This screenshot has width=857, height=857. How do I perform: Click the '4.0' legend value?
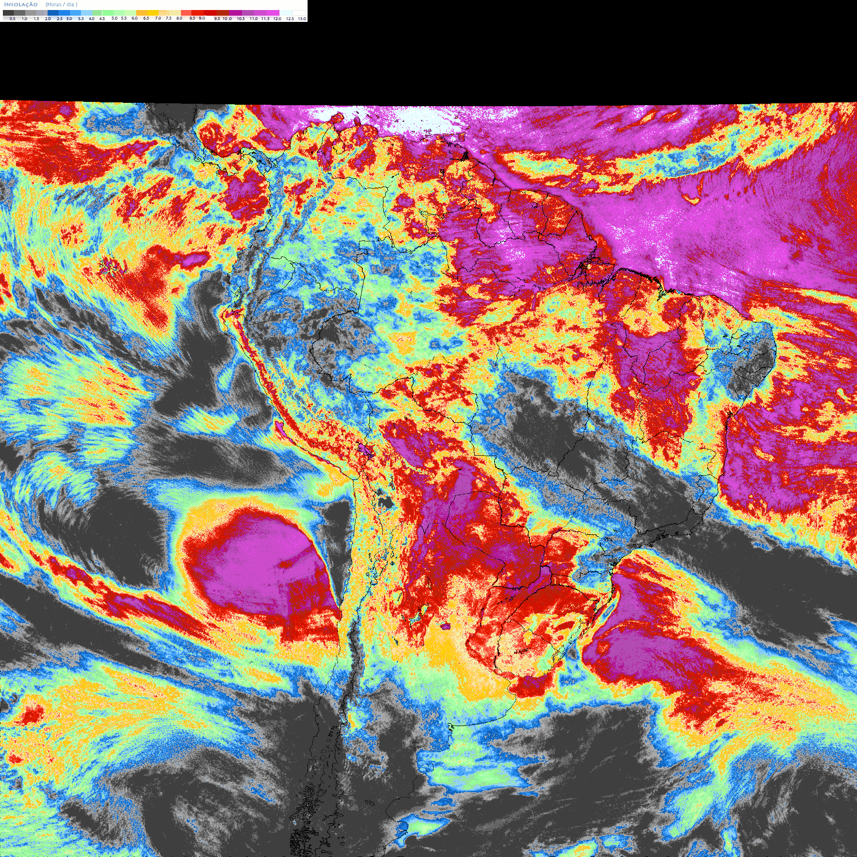point(91,19)
